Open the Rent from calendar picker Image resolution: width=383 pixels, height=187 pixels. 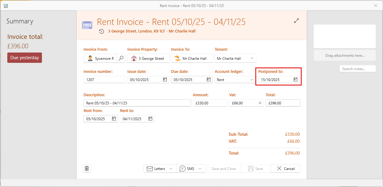pos(114,119)
